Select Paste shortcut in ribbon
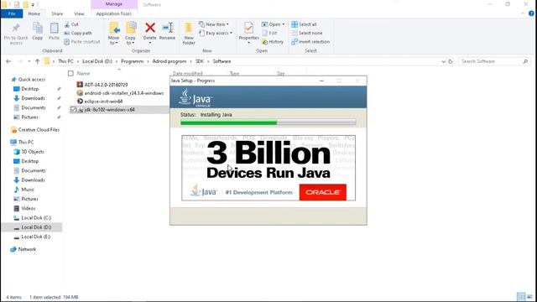The width and height of the screenshot is (537, 302). [x=82, y=41]
